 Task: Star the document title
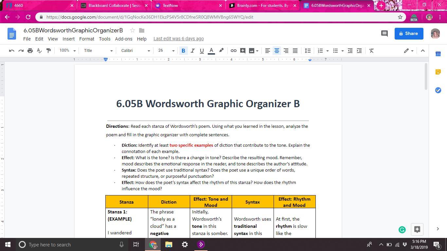(x=133, y=30)
